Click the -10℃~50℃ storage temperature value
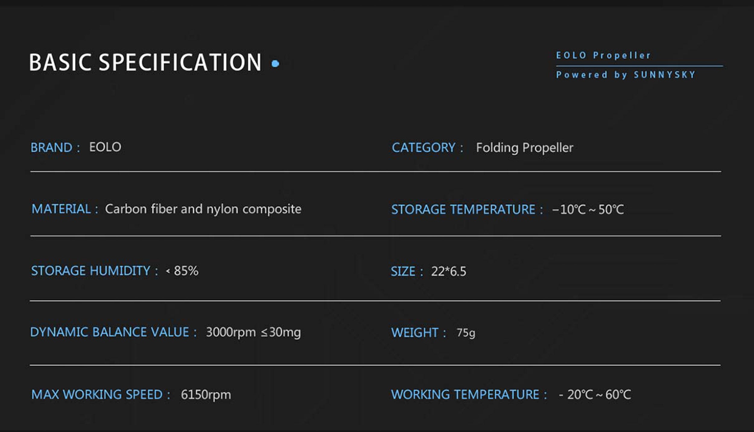 tap(588, 209)
